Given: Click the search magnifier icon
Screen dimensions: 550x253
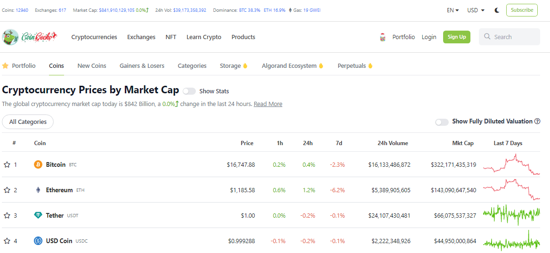Looking at the screenshot, I should point(487,36).
